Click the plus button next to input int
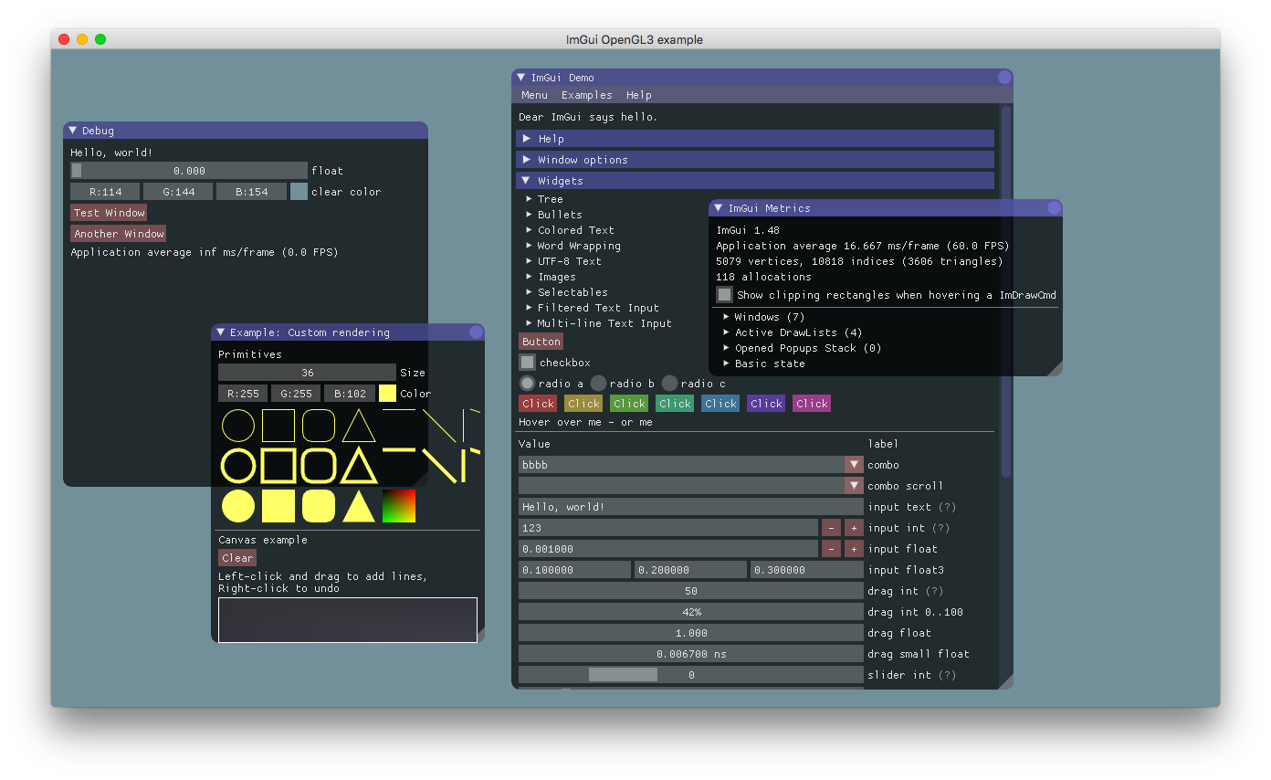The width and height of the screenshot is (1271, 780). (x=853, y=527)
